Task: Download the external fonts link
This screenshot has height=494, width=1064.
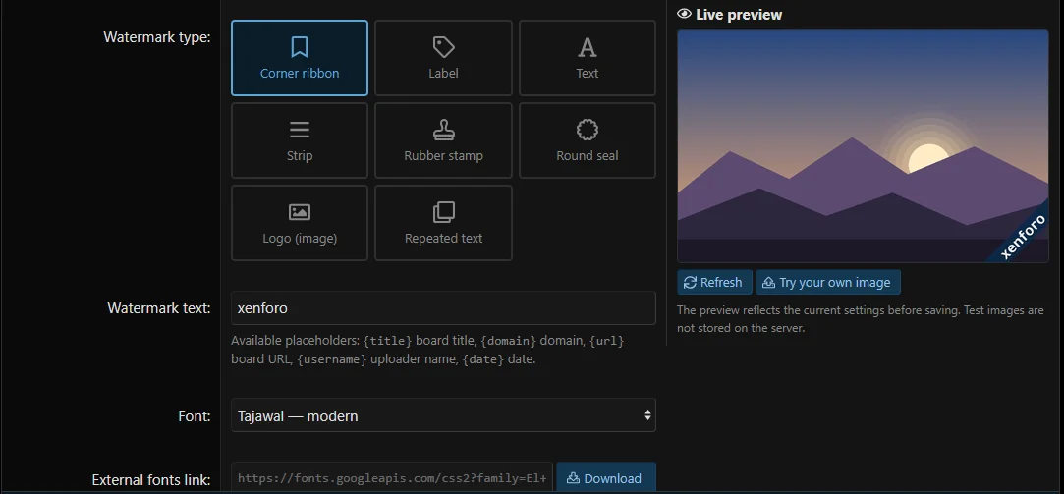Action: pos(606,478)
